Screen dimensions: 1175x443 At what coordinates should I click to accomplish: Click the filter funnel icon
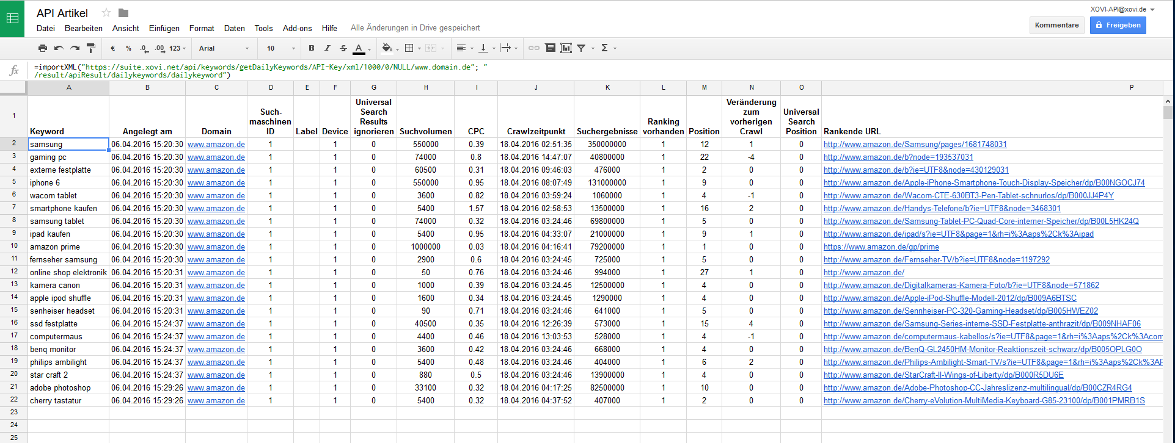[x=582, y=48]
